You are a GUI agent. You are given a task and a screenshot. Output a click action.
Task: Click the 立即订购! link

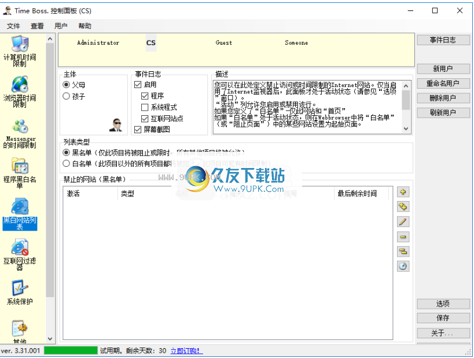(186, 350)
